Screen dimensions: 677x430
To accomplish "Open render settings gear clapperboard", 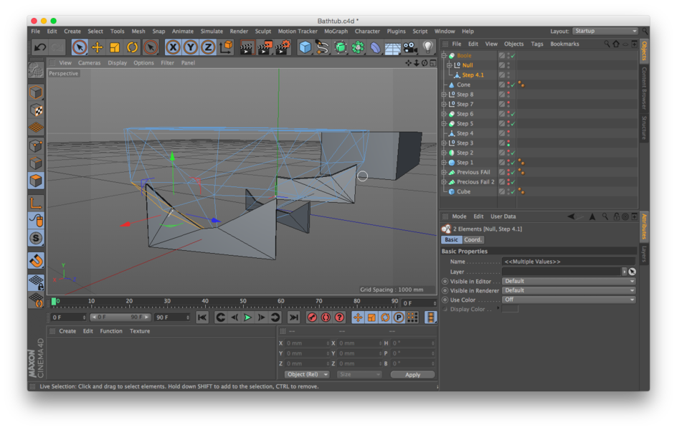I will 283,47.
